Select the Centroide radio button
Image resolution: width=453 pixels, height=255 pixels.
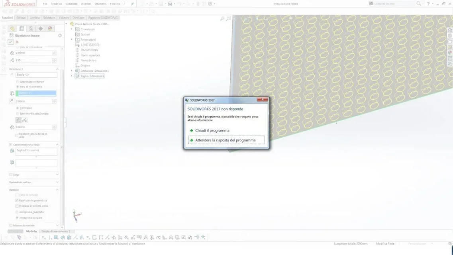(x=18, y=108)
